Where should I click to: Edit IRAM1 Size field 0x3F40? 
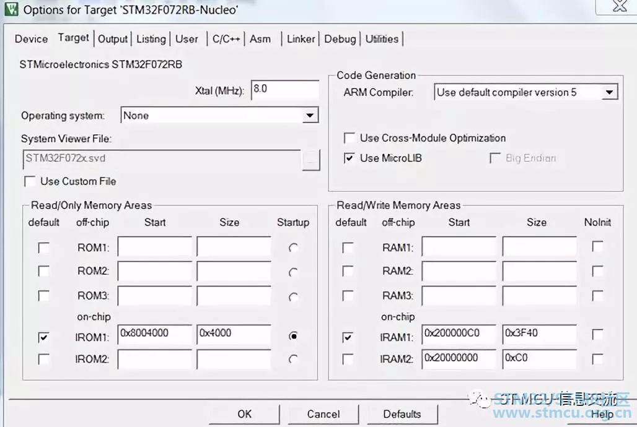(x=540, y=334)
